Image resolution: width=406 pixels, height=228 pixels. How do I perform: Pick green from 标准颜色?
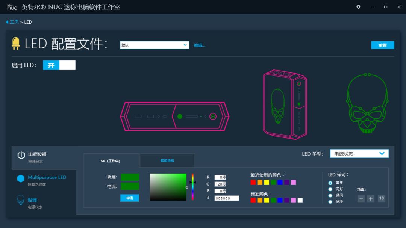point(273,200)
